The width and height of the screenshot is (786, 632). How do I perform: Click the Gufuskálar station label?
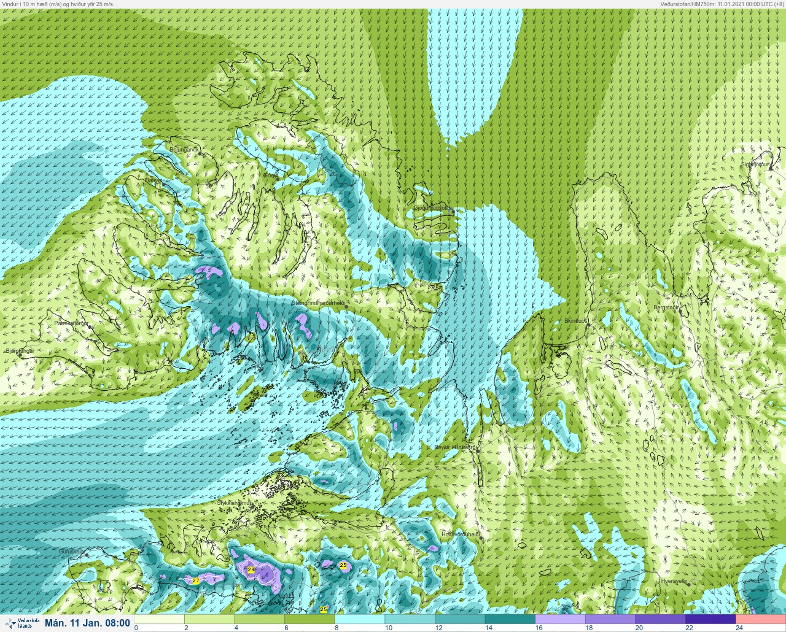pos(71,551)
